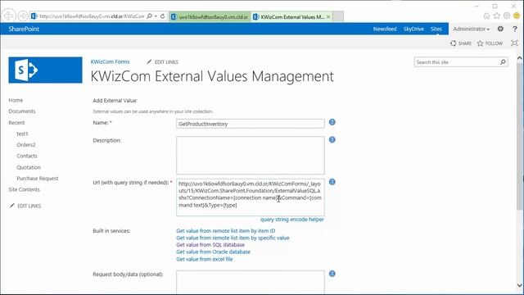Click the SHARE button

461,43
